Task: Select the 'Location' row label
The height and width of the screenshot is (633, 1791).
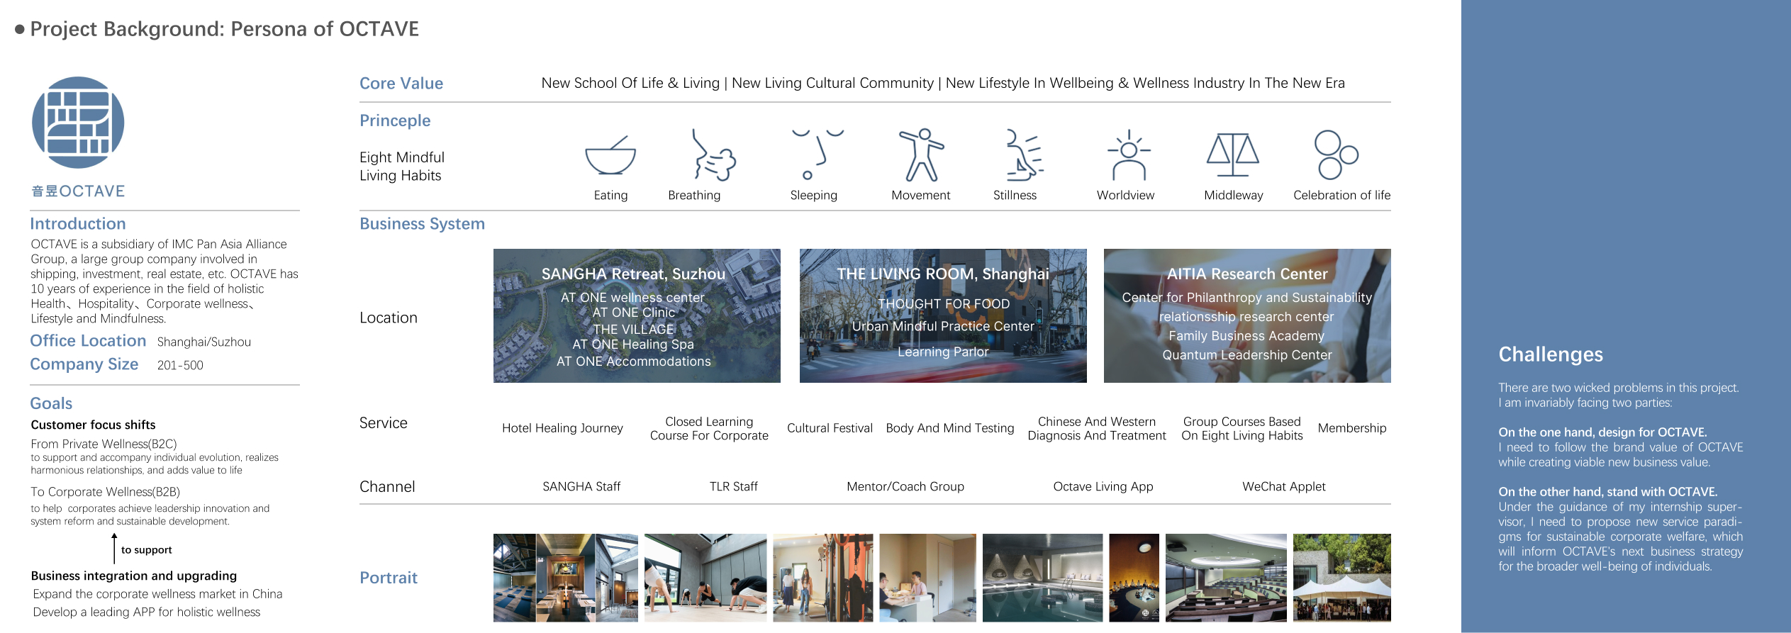Action: click(x=389, y=318)
